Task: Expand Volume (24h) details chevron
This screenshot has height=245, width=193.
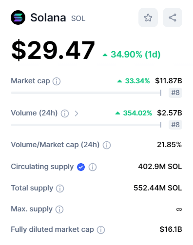Action: click(77, 113)
